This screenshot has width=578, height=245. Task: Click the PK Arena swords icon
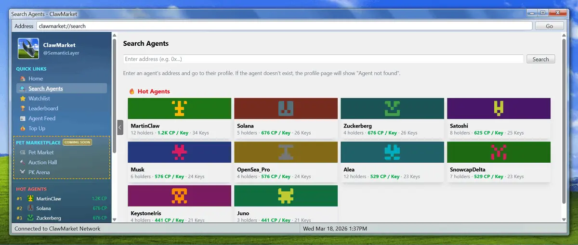[23, 172]
